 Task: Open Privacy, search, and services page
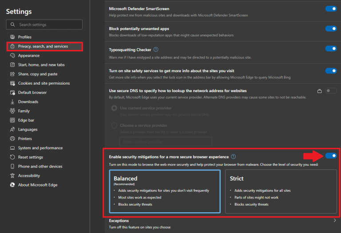[44, 46]
